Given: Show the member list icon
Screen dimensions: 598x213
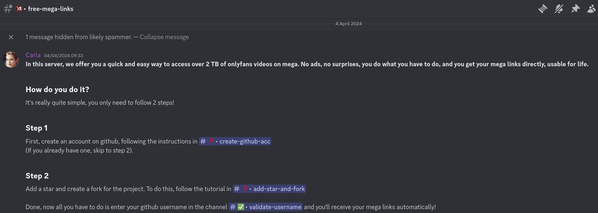Looking at the screenshot, I should coord(592,9).
